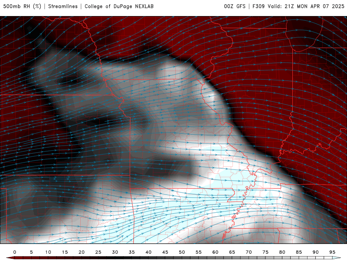Image resolution: width=347 pixels, height=260 pixels.
Task: Select the colorbar label "70"
Action: [x=249, y=252]
